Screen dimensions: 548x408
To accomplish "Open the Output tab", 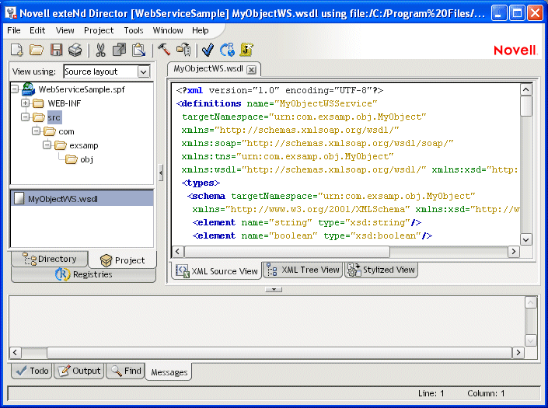I will coord(79,371).
